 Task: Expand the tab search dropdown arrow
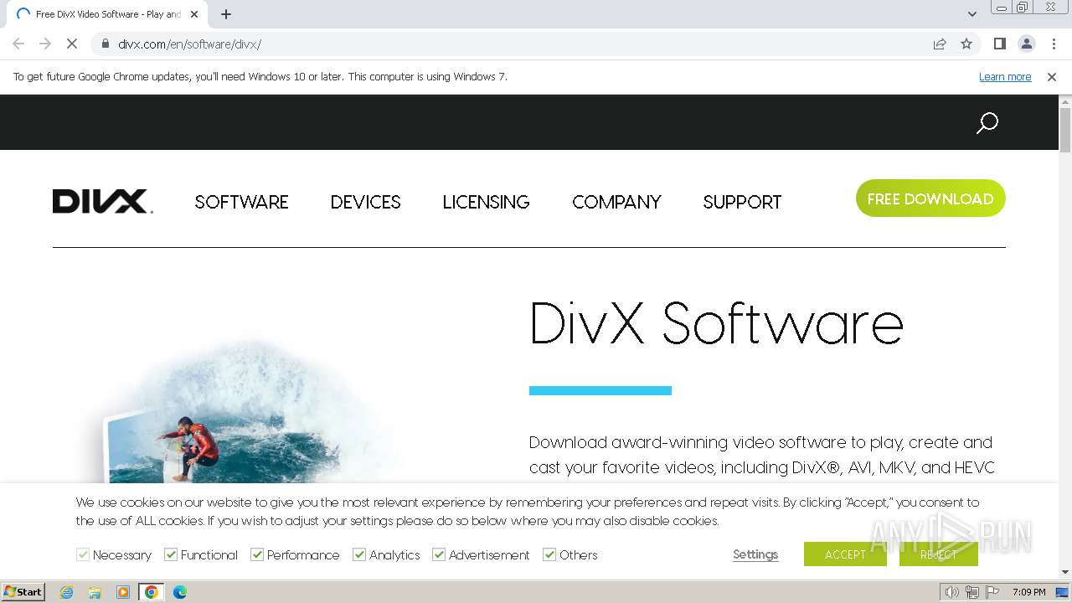972,14
